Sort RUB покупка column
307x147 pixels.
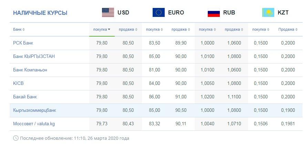tap(215, 30)
